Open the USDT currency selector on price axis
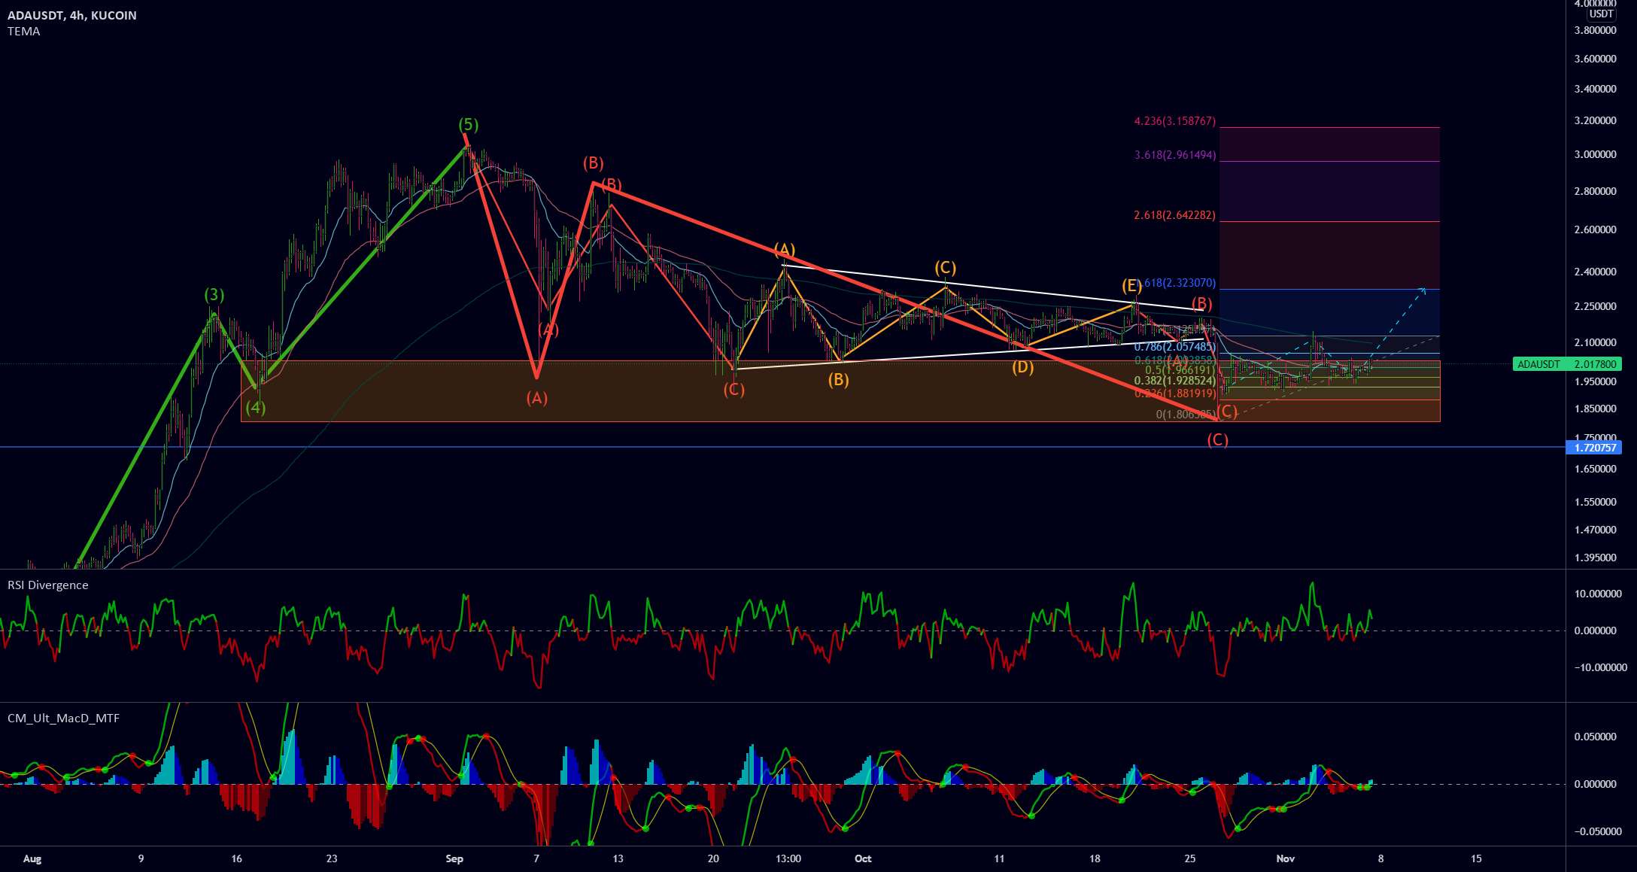The image size is (1637, 872). coord(1601,14)
